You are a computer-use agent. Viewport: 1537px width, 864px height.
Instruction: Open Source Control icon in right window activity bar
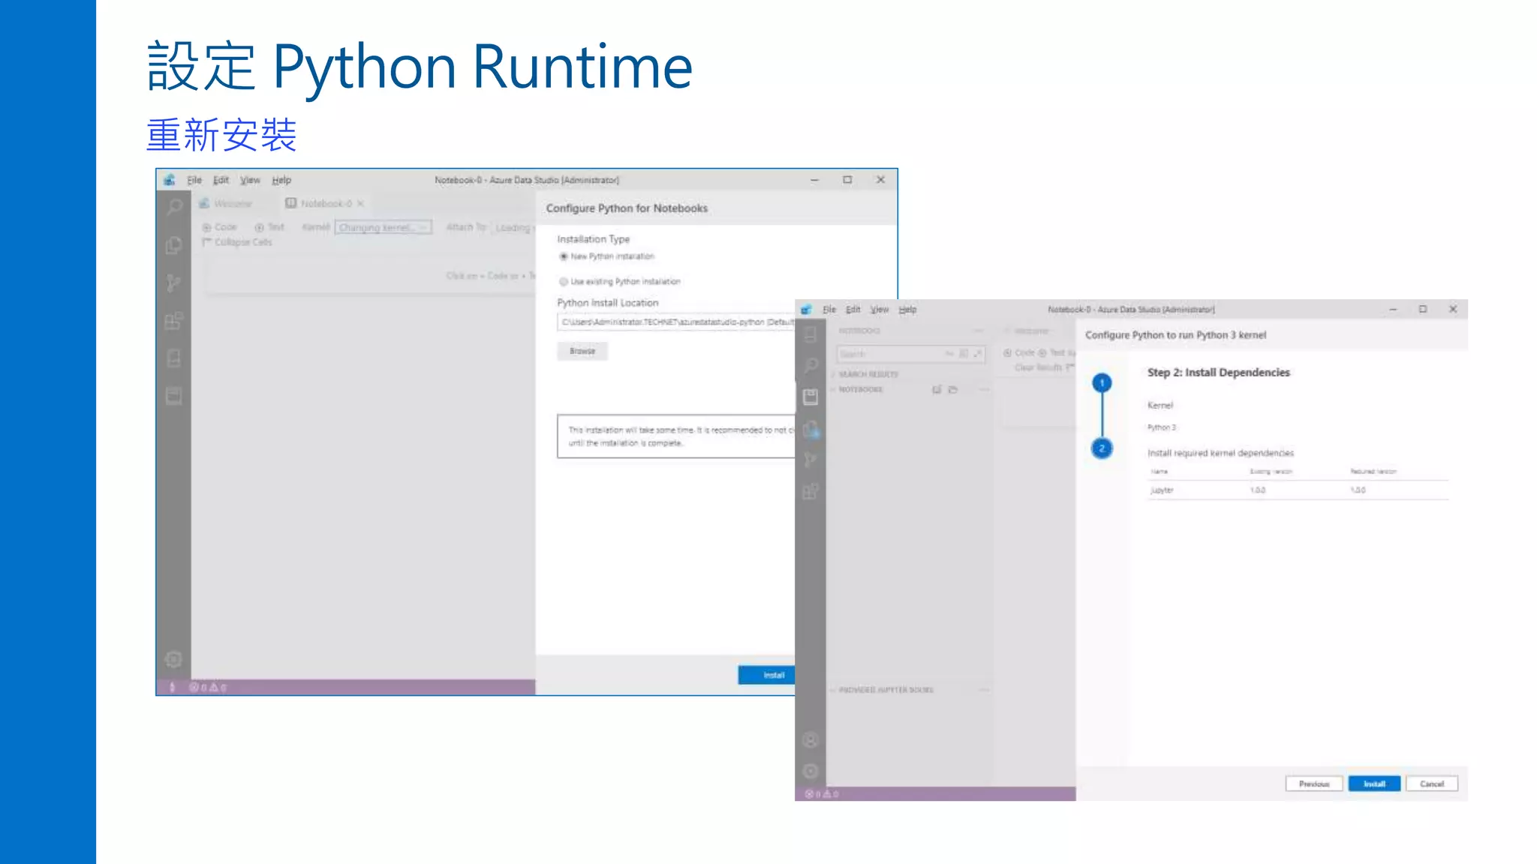[811, 460]
